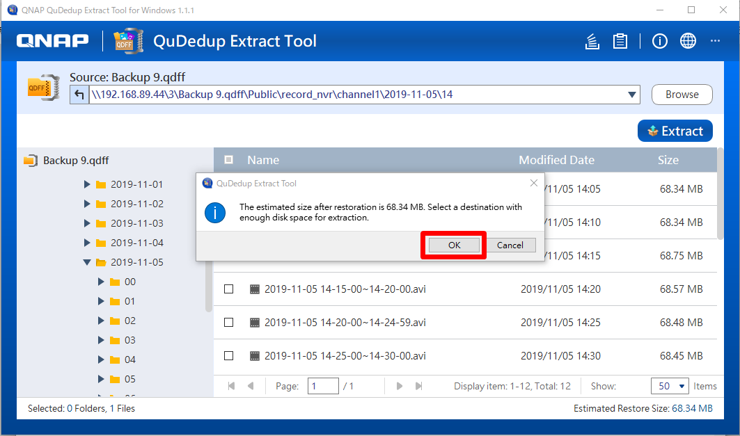This screenshot has width=740, height=436.
Task: Click video icon of 14-15-00~14-20-00.avi
Action: [254, 289]
